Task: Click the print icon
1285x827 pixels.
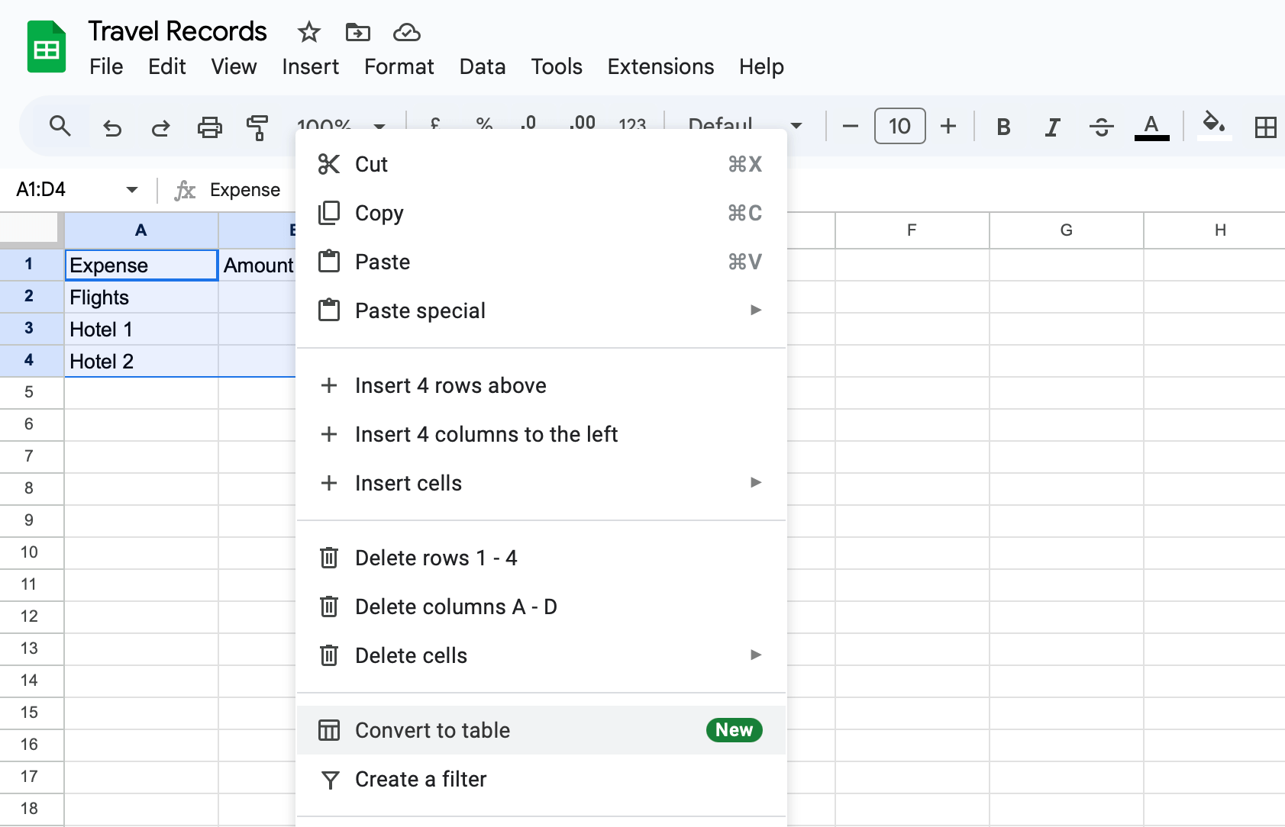Action: click(x=209, y=127)
